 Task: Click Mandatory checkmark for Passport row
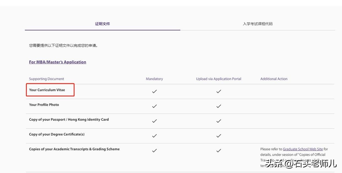(154, 121)
